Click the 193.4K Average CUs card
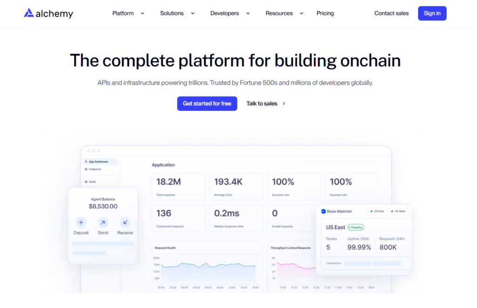Image resolution: width=477 pixels, height=308 pixels. click(236, 187)
